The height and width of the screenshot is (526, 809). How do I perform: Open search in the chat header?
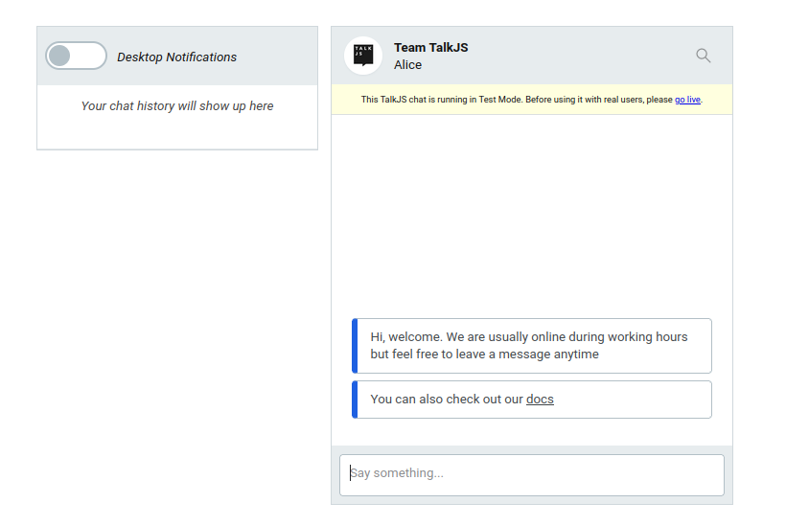coord(704,56)
